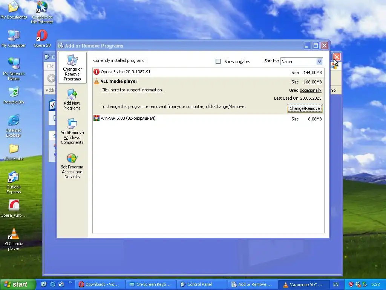Click the WinRAR icon in programs list

(96, 118)
